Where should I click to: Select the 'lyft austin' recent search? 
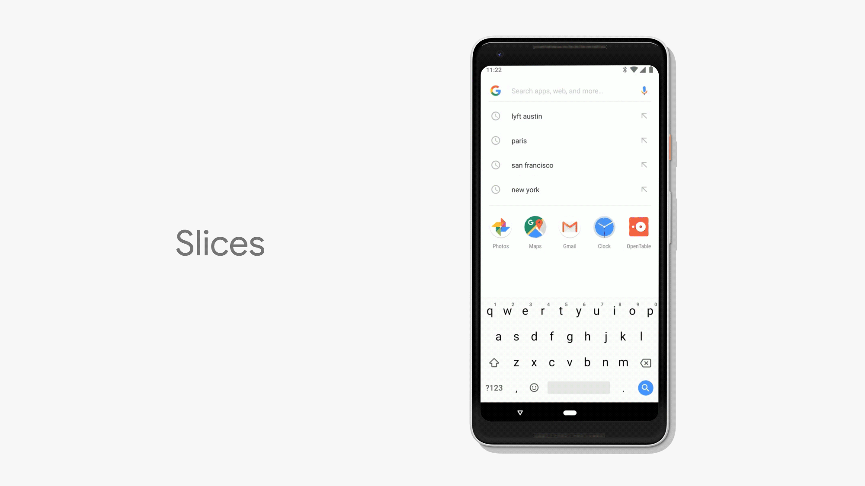click(x=569, y=116)
